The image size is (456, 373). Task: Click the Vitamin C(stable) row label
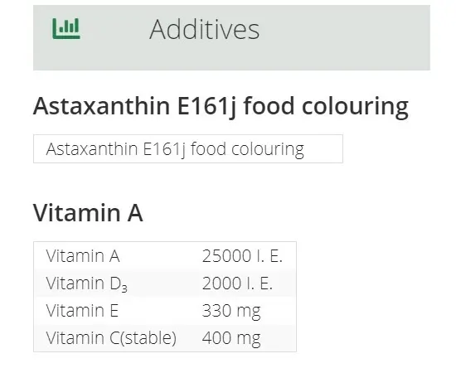111,338
